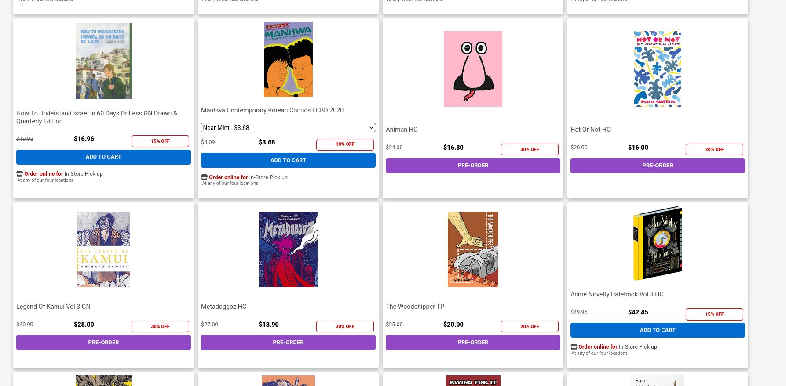Open Manhwa Contemporary Korean Comics FCBD title
This screenshot has height=386, width=786.
click(272, 110)
